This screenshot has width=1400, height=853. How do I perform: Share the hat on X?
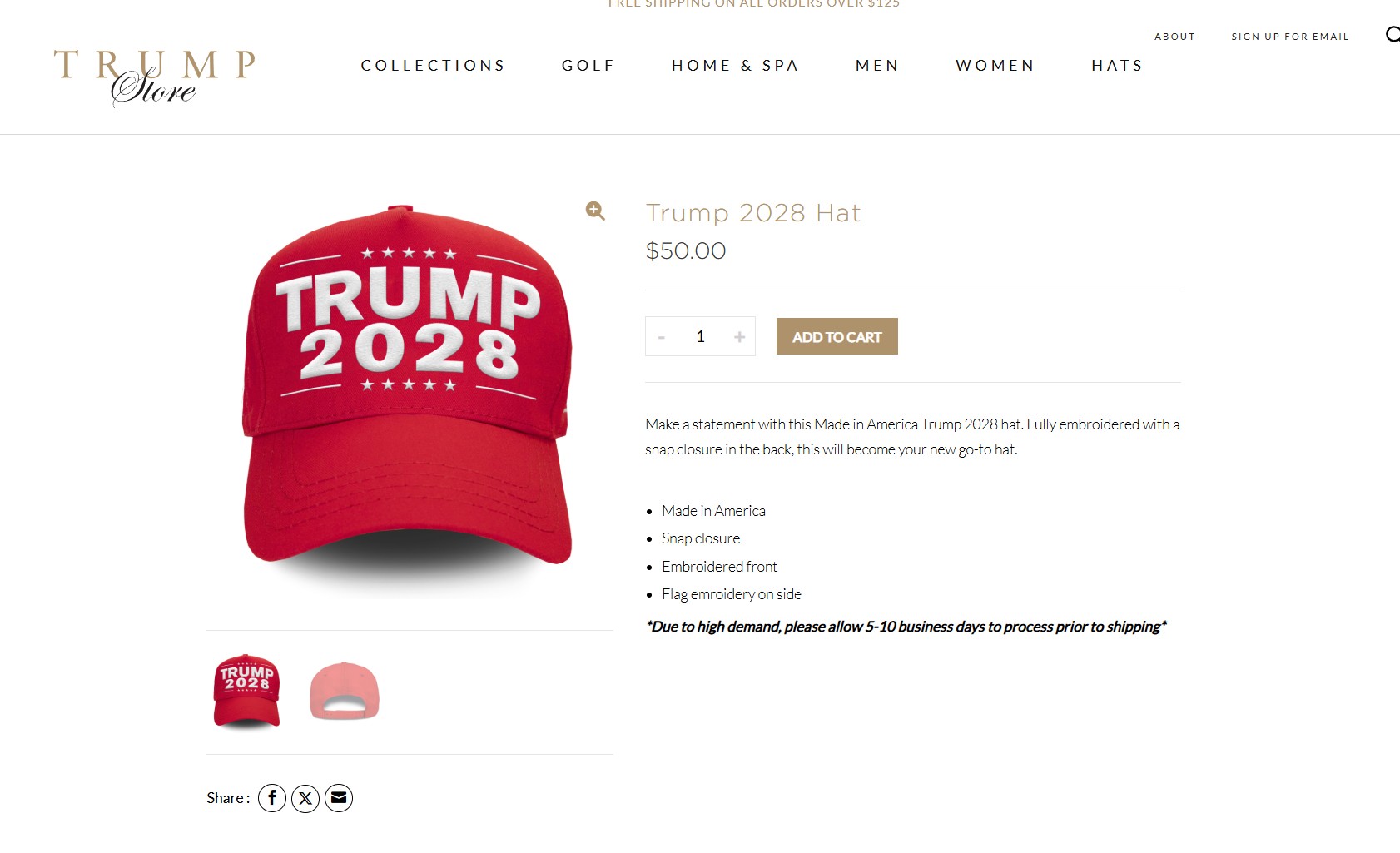point(305,798)
